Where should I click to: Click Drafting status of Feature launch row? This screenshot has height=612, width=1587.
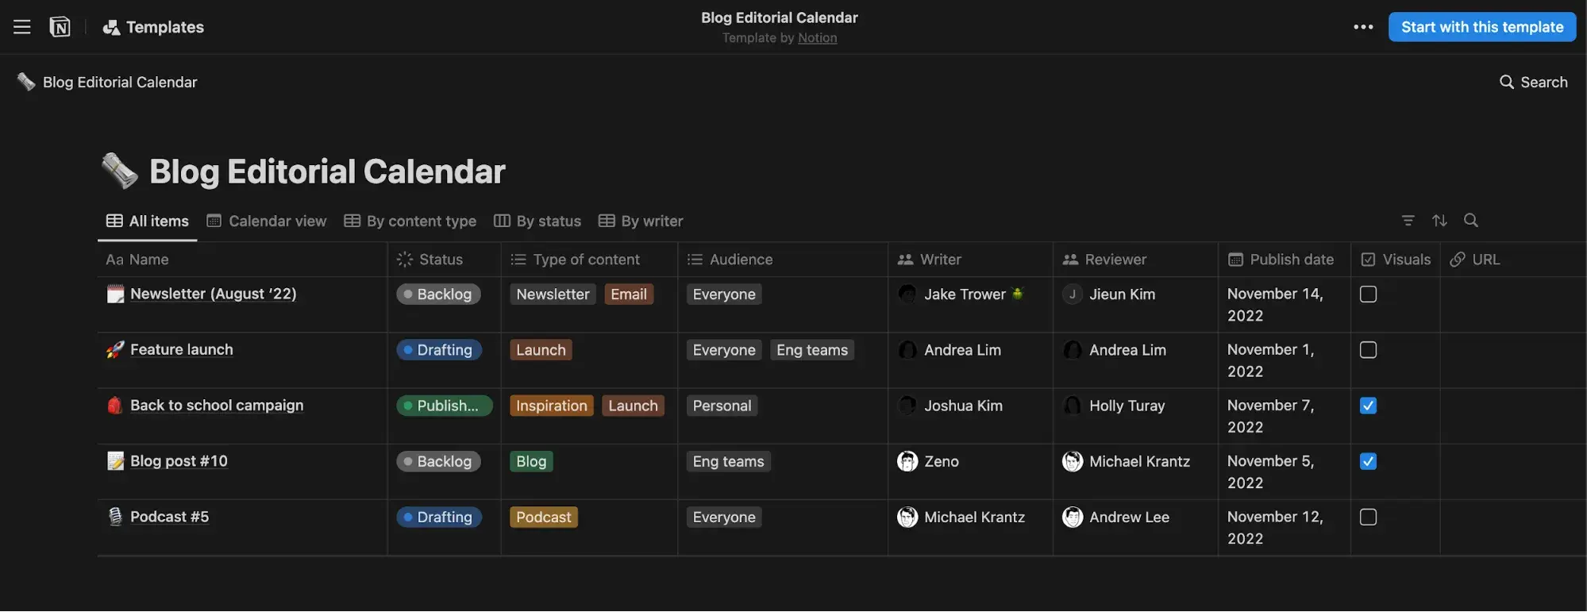(439, 350)
